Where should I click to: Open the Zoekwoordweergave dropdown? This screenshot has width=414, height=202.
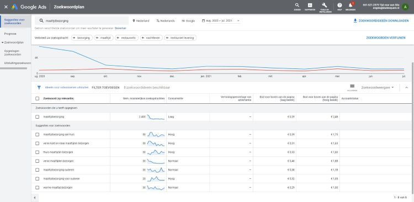(378, 87)
